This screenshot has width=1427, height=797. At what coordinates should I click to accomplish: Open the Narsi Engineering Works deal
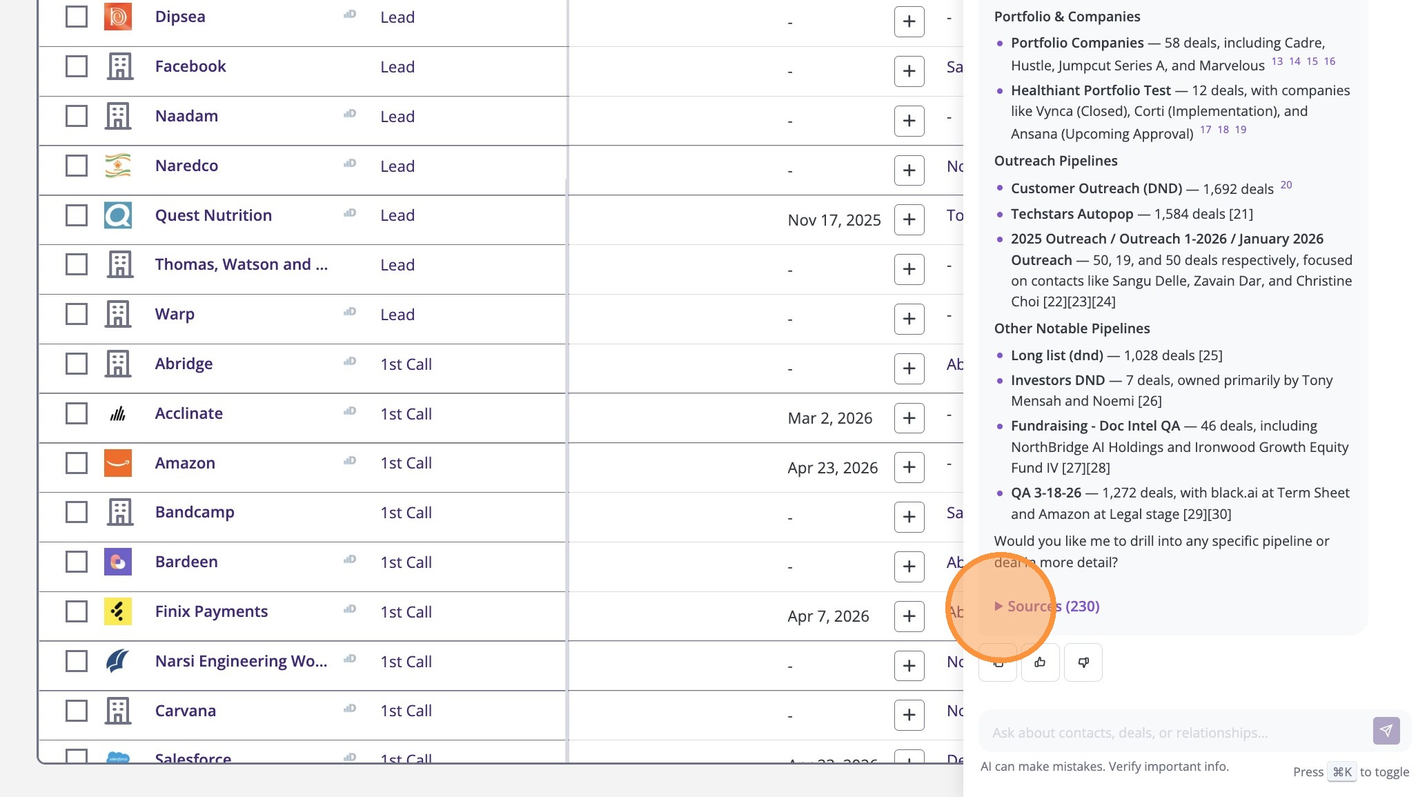(x=241, y=661)
